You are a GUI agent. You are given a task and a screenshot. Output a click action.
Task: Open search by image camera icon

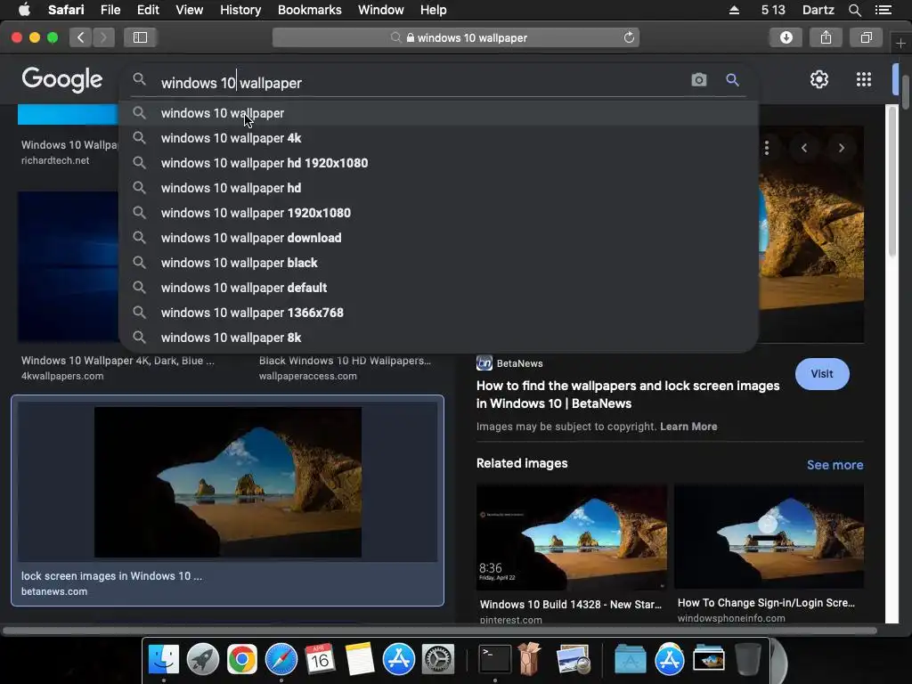tap(698, 79)
